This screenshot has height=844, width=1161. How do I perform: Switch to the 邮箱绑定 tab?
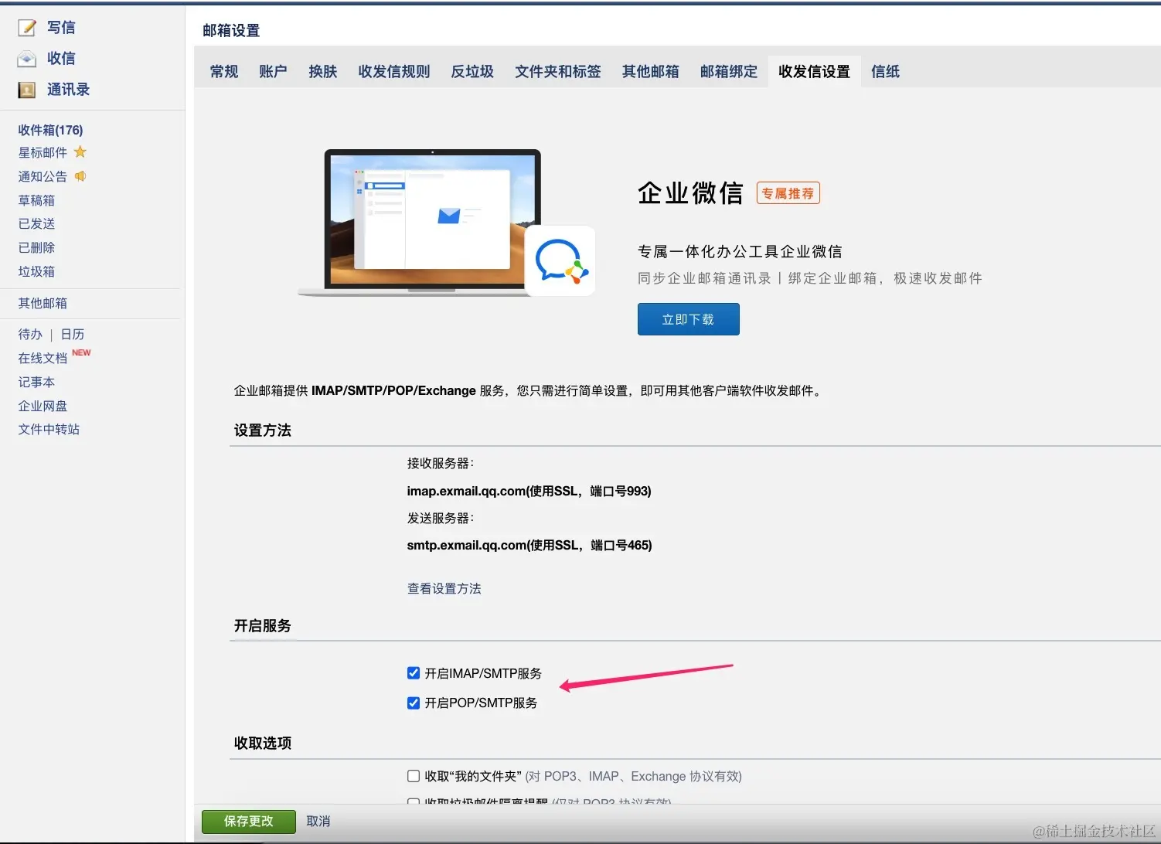[x=729, y=71]
